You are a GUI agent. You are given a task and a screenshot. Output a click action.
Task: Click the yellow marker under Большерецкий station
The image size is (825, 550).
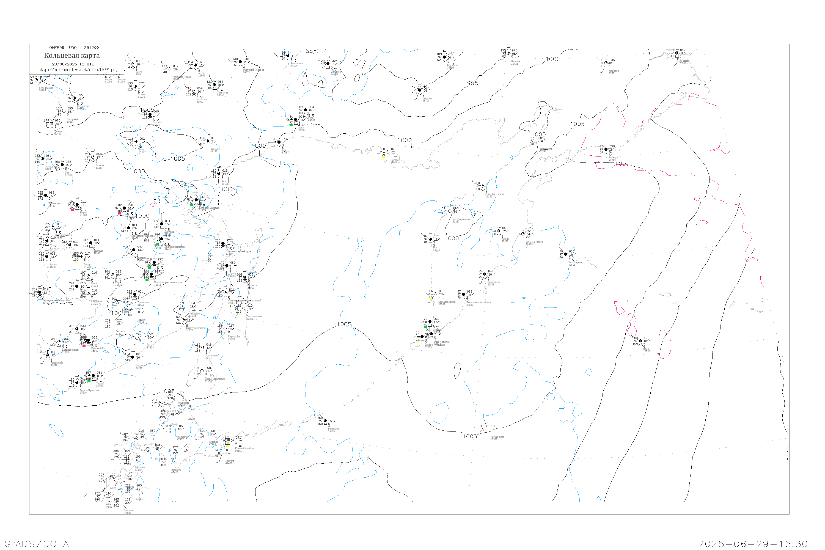point(431,299)
